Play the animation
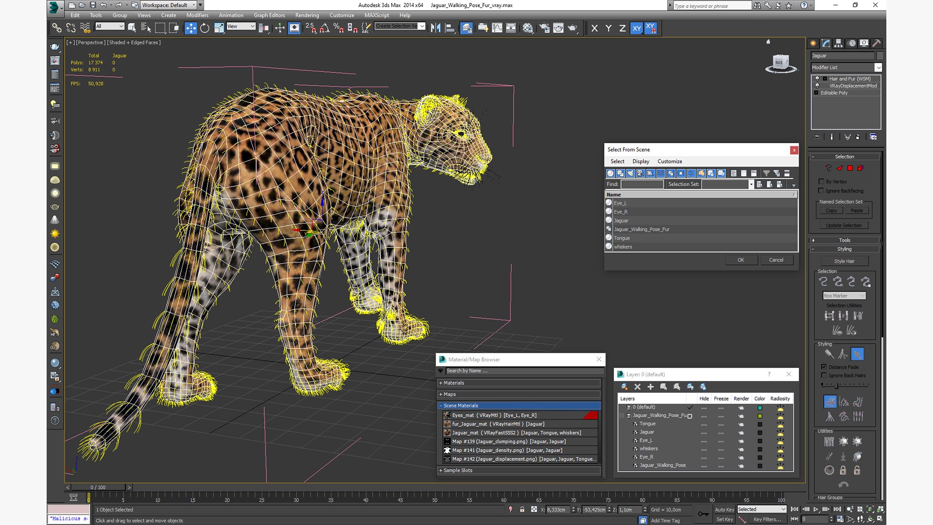The image size is (933, 525). click(816, 509)
